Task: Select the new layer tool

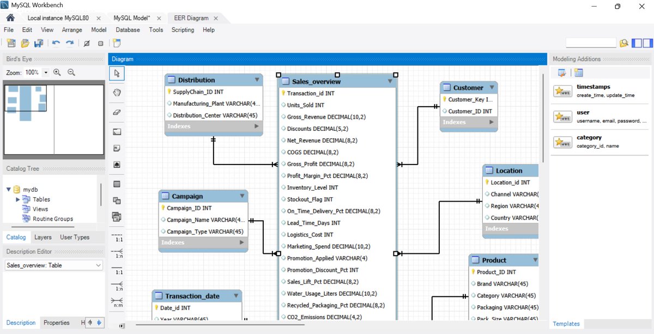Action: [117, 132]
